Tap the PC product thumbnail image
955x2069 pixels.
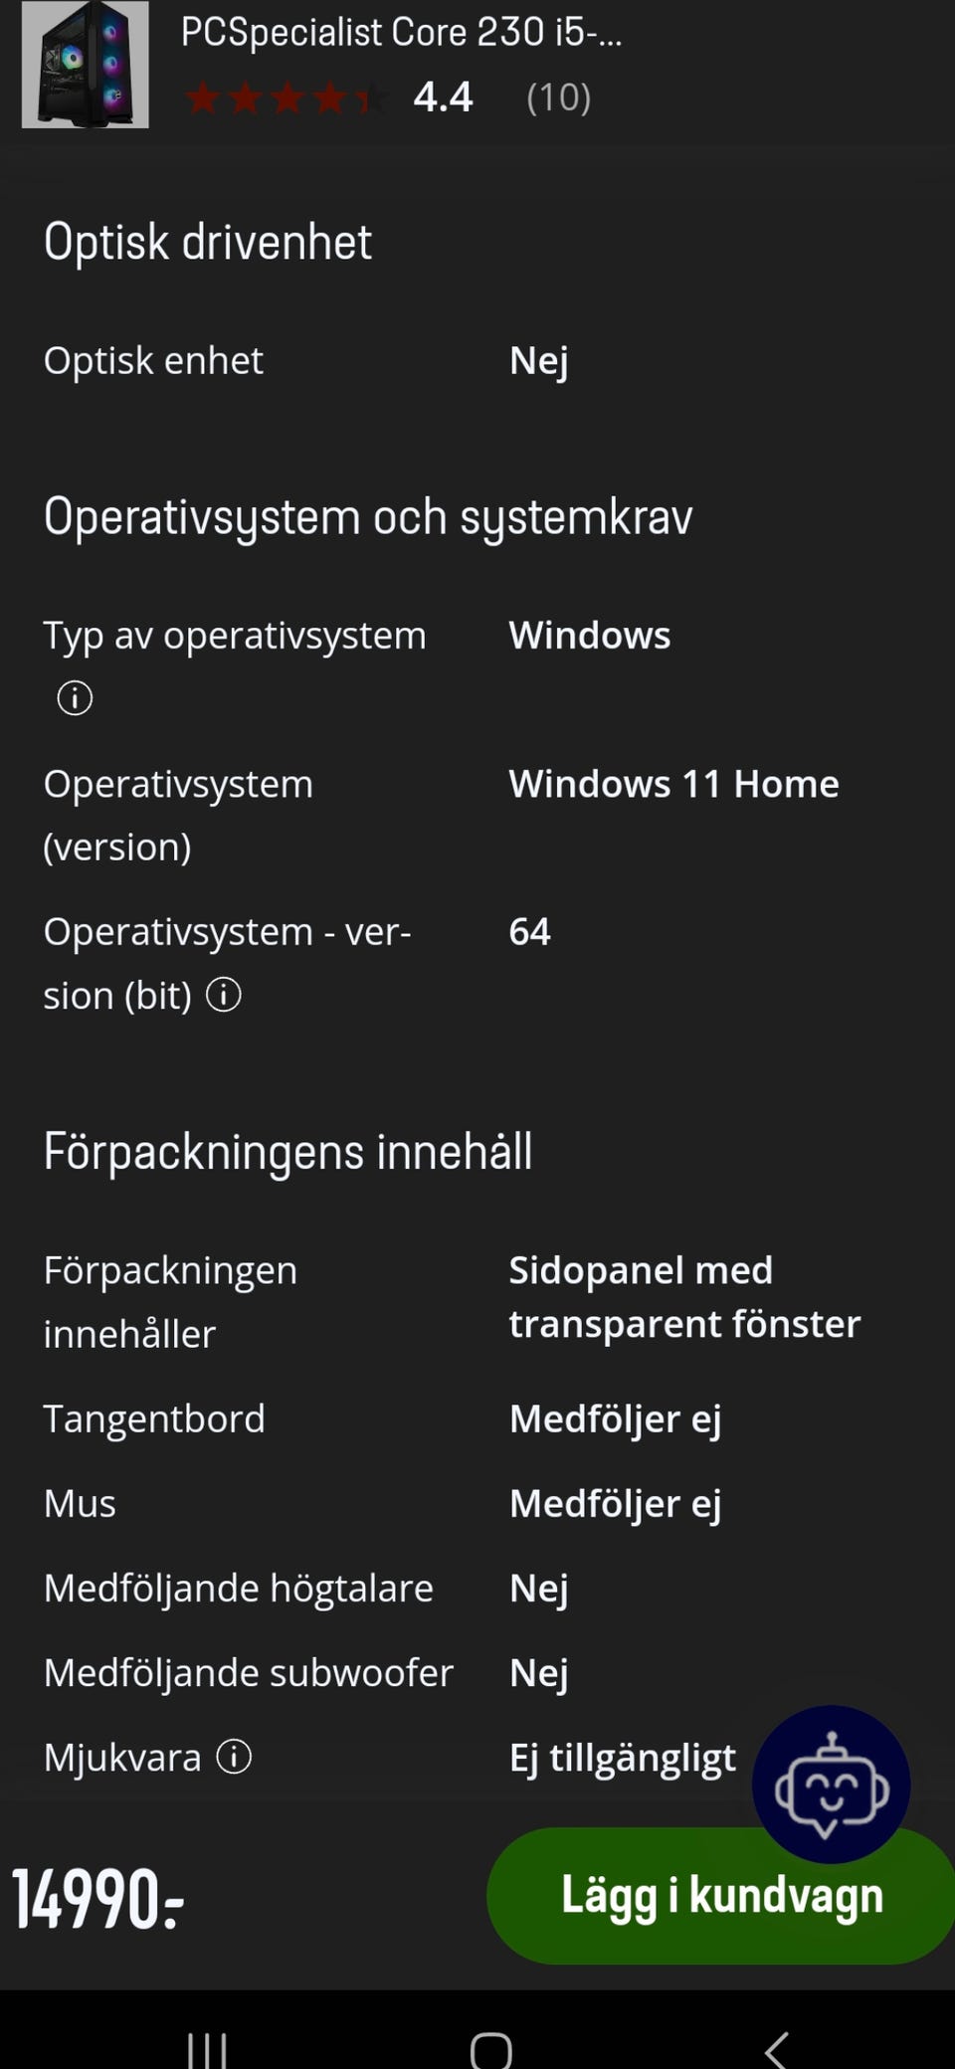coord(86,65)
